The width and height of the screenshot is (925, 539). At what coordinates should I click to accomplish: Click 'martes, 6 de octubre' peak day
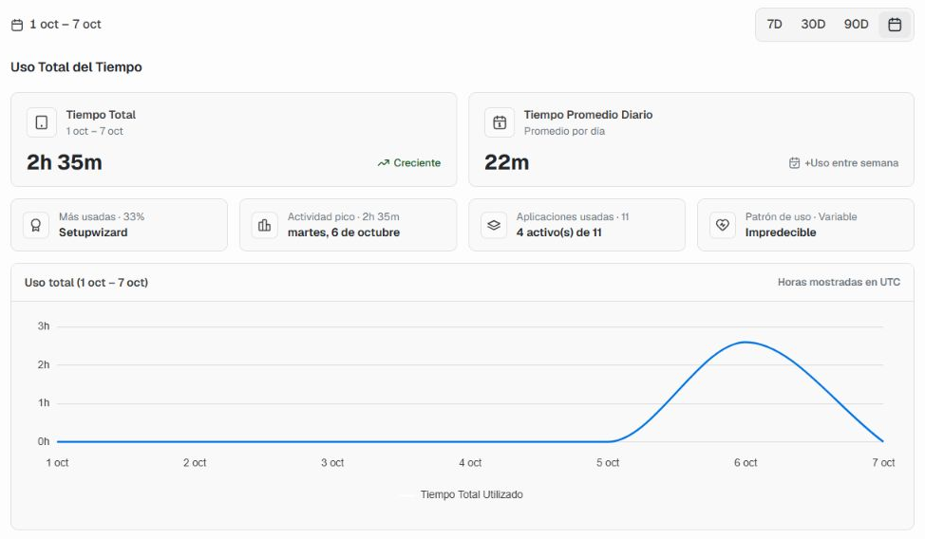pyautogui.click(x=344, y=232)
